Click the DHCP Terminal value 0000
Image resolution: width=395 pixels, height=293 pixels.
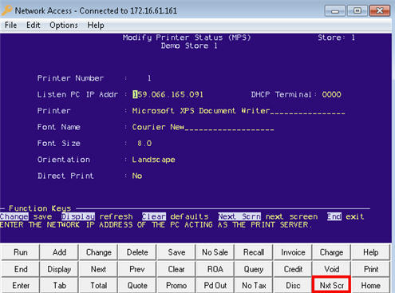point(331,94)
